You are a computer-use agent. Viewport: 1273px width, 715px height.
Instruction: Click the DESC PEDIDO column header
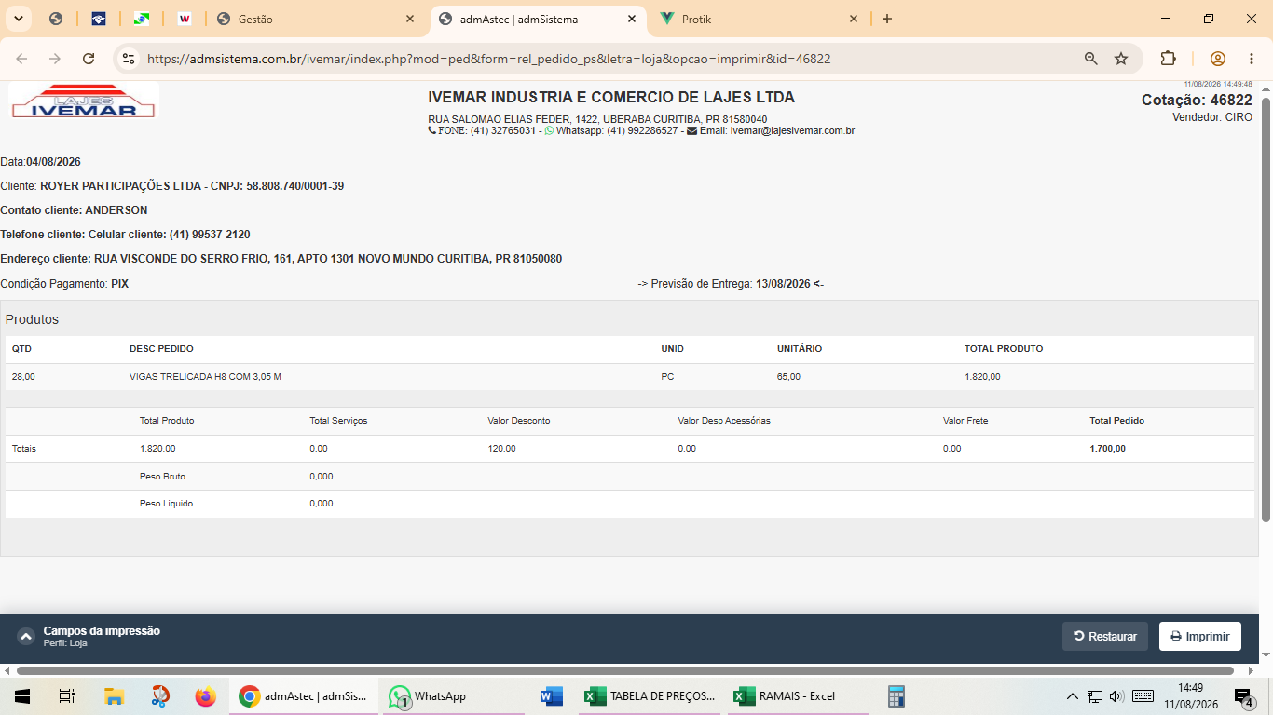click(x=161, y=348)
